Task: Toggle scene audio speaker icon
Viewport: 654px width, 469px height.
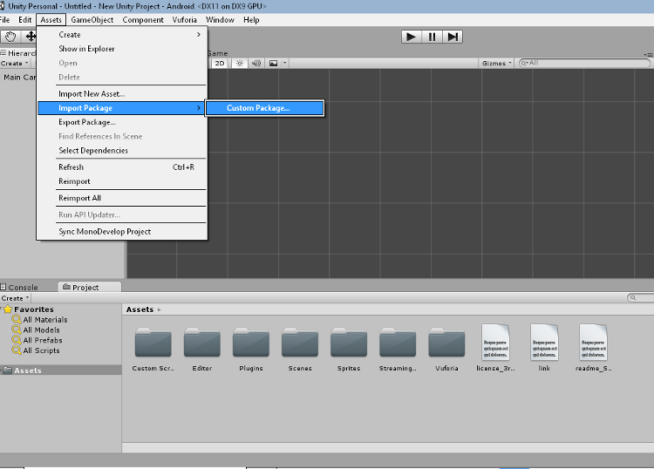Action: [256, 64]
